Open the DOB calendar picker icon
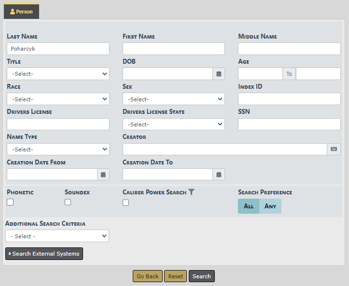Viewport: 349px width, 286px height. pyautogui.click(x=219, y=74)
